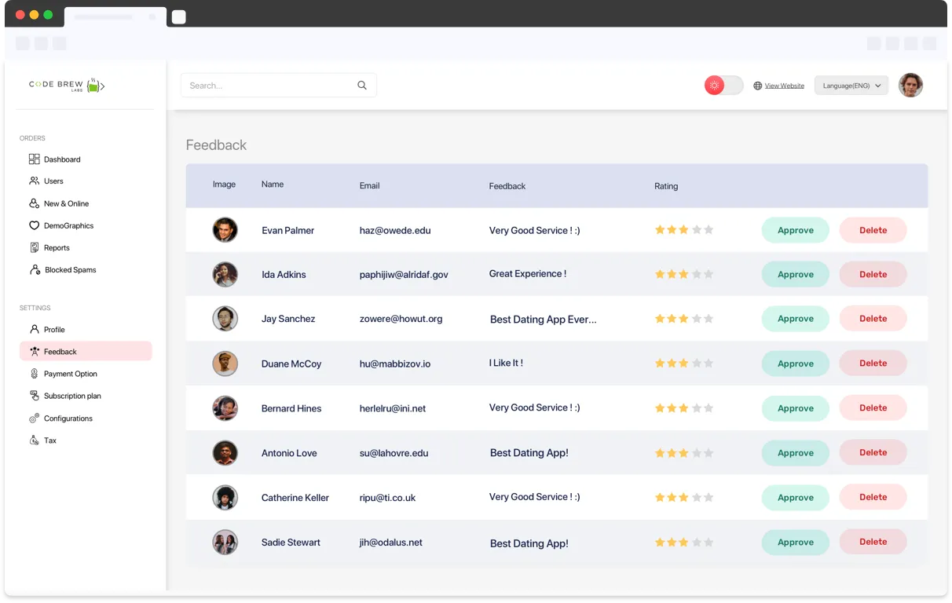Click the Payment Option icon
Screen dimensions: 952x603
pos(34,374)
